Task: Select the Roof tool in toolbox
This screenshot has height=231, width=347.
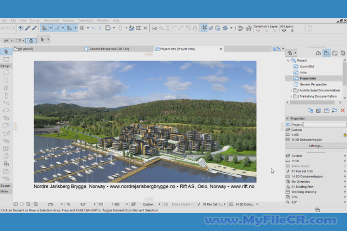Action: coord(6,126)
